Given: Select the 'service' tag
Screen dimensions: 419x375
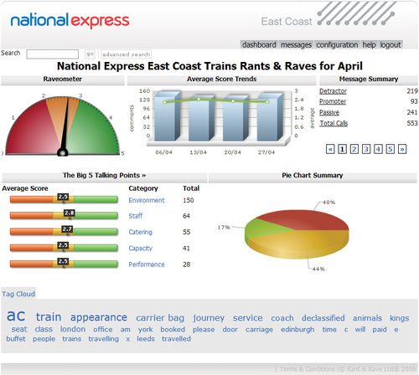Looking at the screenshot, I should click(248, 318).
